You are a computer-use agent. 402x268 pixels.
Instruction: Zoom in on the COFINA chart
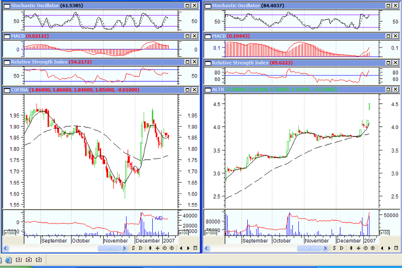coord(172,248)
